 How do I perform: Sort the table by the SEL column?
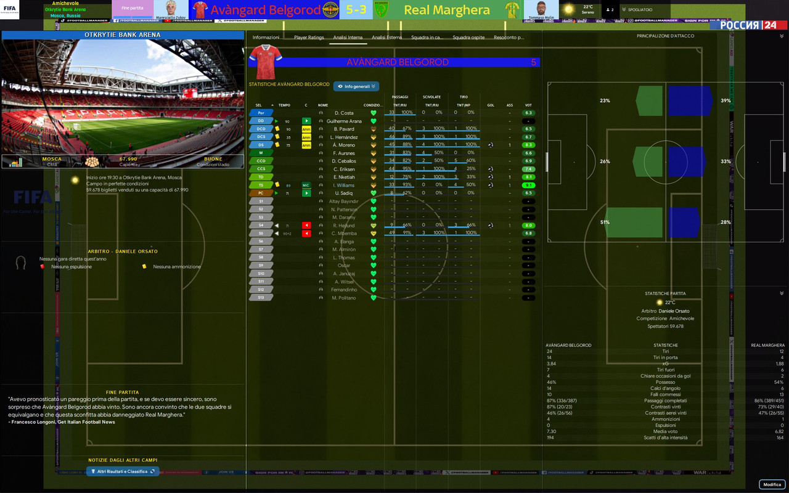258,105
